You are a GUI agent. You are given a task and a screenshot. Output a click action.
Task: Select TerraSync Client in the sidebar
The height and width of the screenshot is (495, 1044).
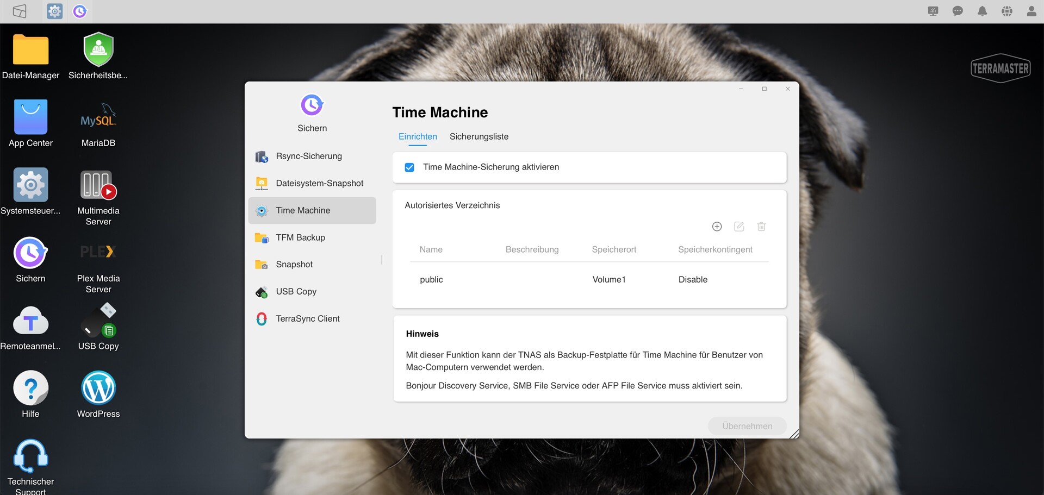pos(312,319)
